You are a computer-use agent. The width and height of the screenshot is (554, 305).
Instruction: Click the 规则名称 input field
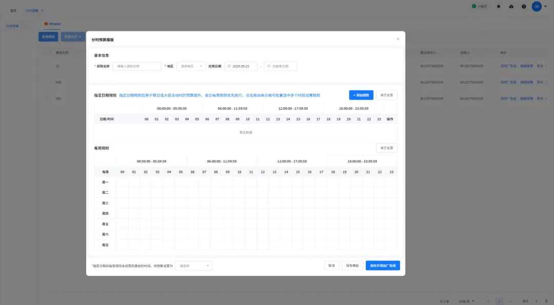coord(137,66)
